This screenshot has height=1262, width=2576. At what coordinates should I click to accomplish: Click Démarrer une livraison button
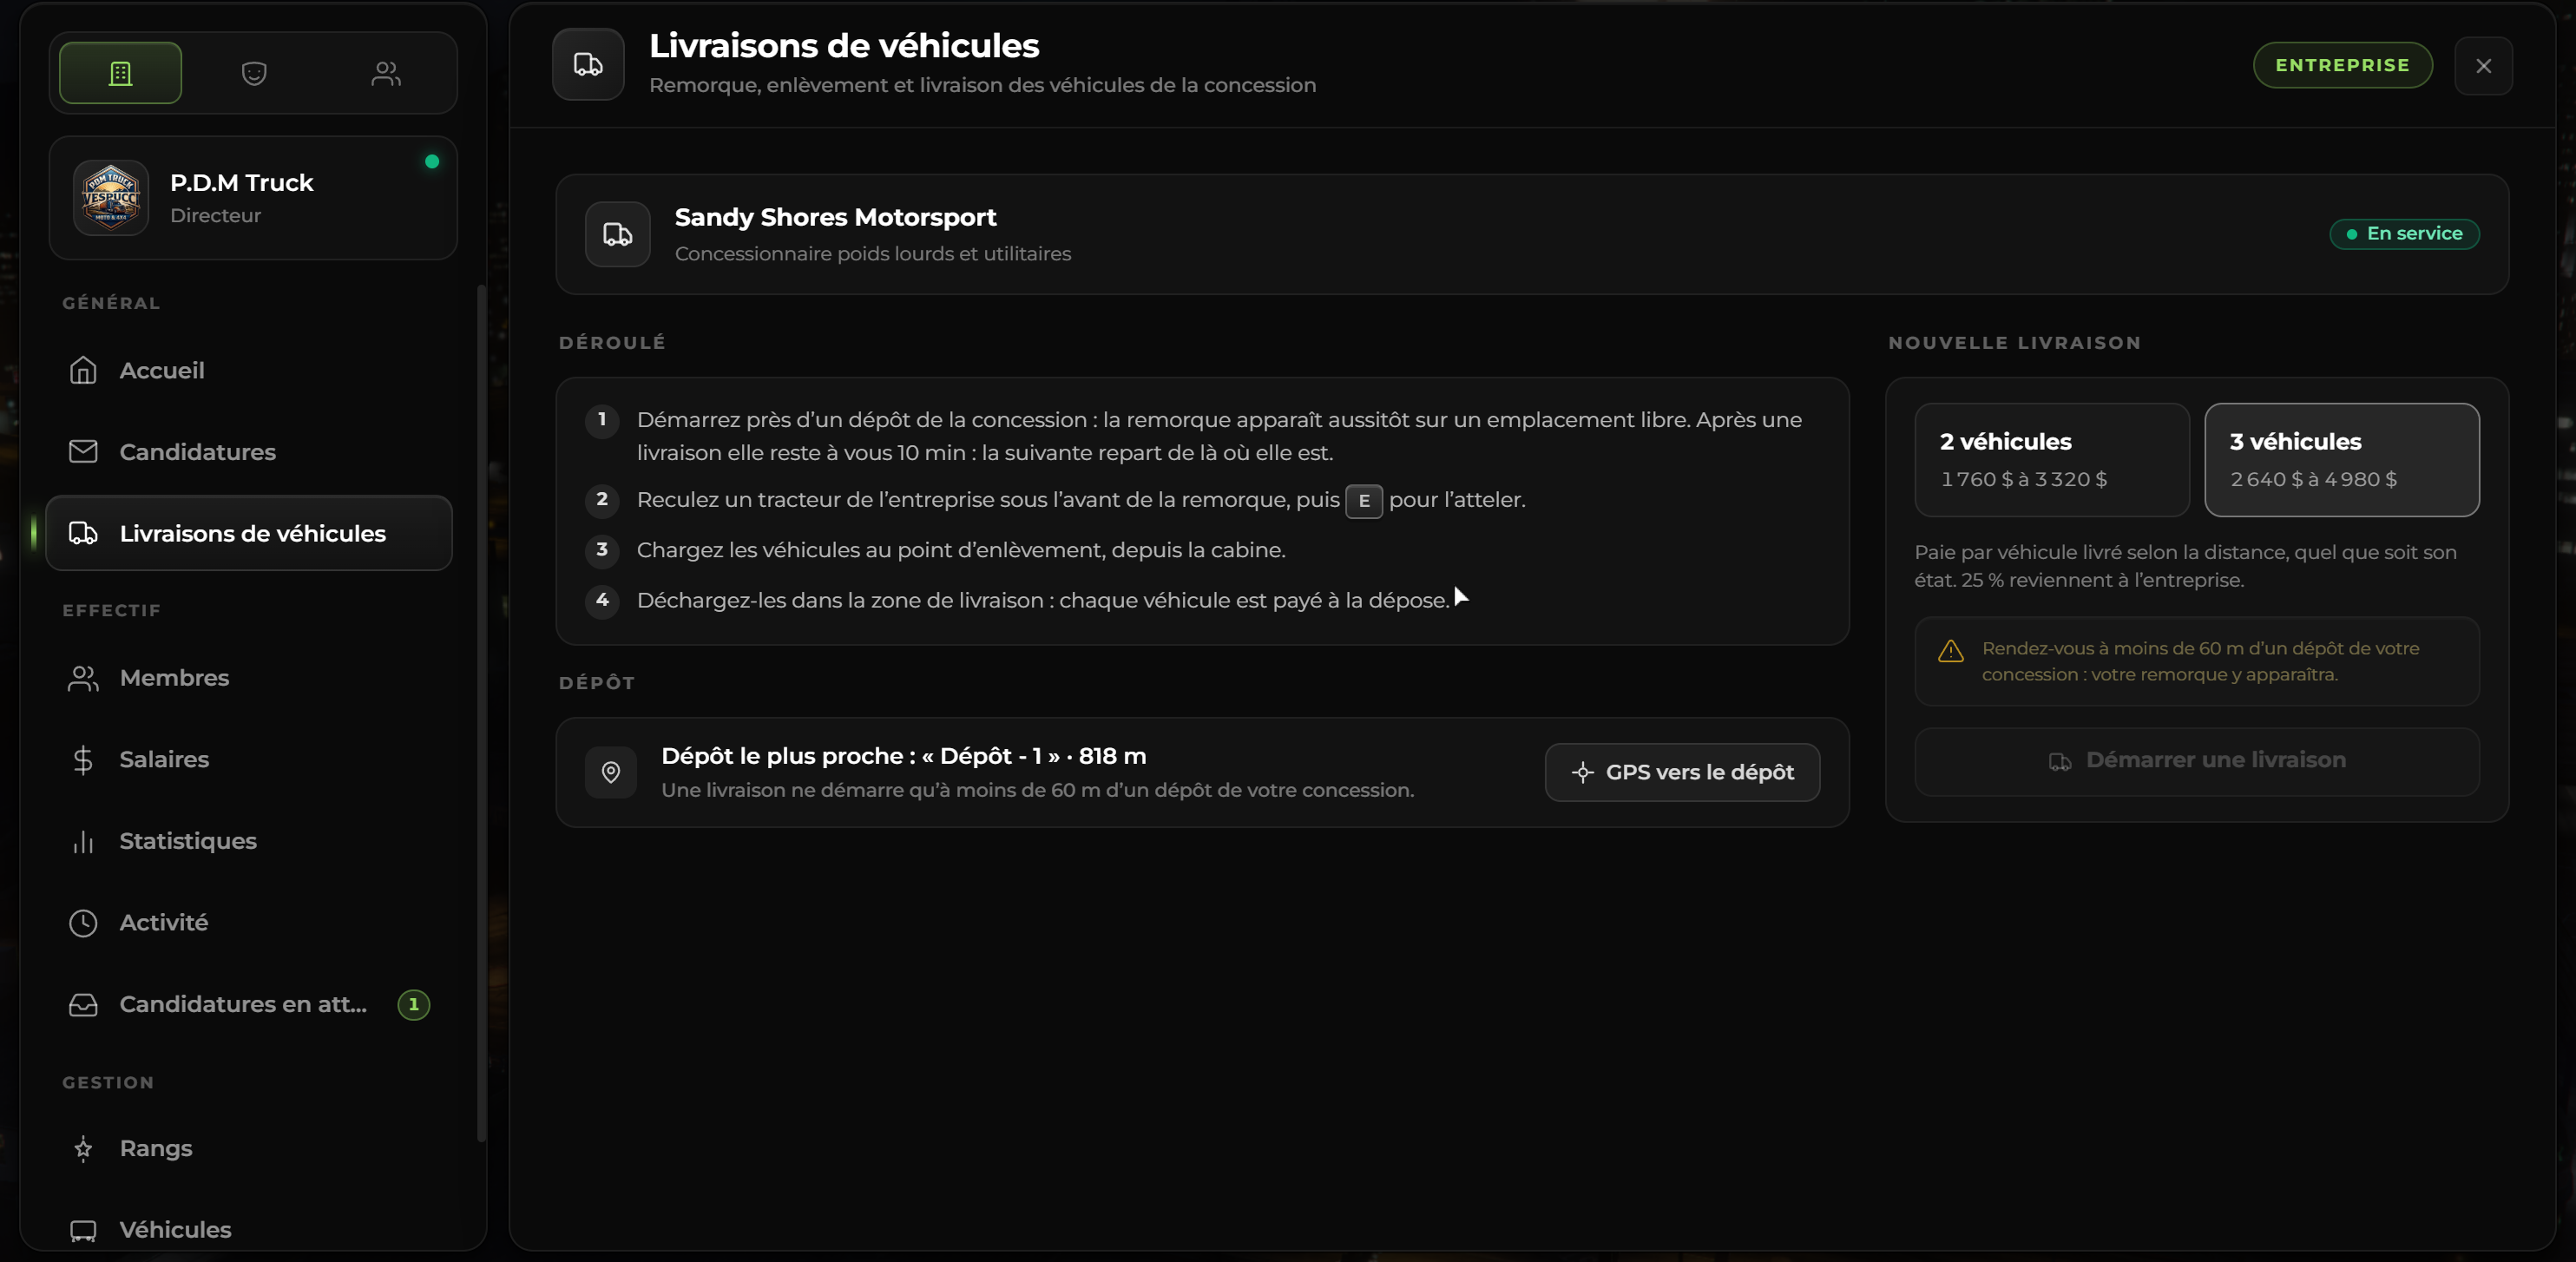point(2196,761)
